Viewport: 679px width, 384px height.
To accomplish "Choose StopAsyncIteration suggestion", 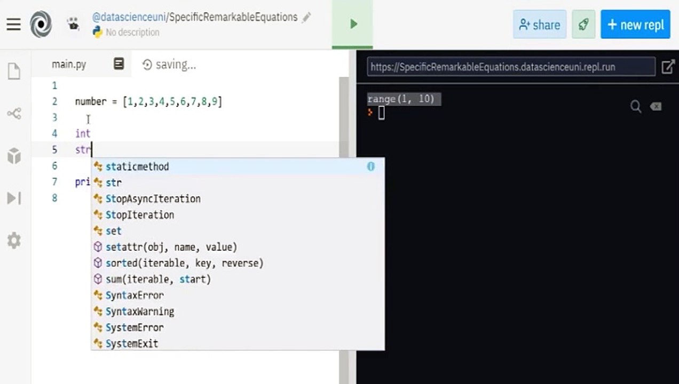I will coord(238,198).
